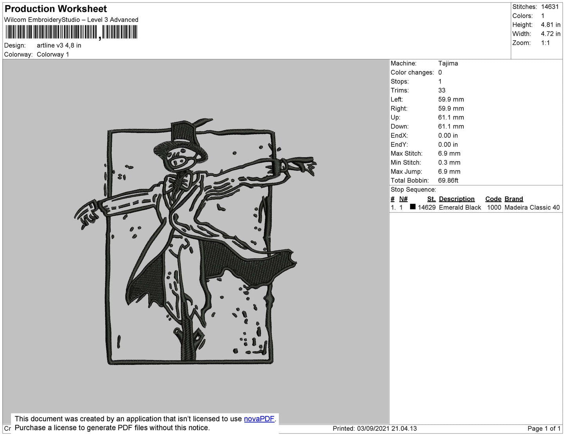Select the 'Production Worksheet' title
This screenshot has width=565, height=436.
pos(56,9)
